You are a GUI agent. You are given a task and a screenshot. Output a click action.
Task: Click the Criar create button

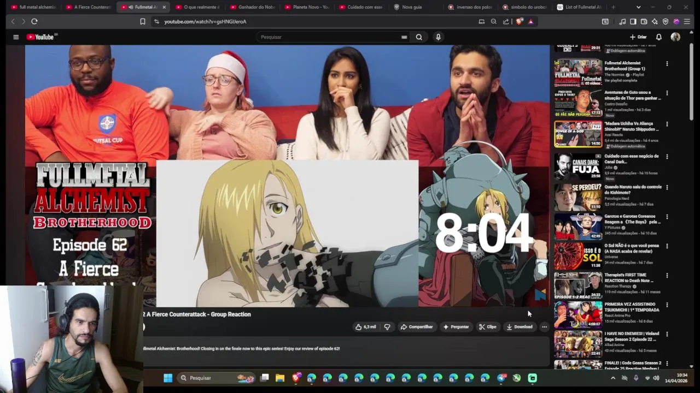click(638, 37)
